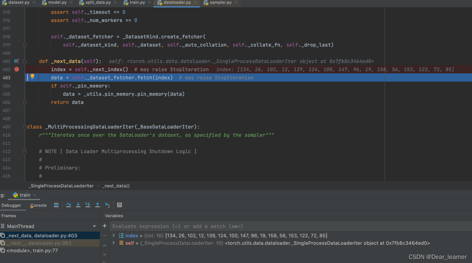
Task: Click the _SingleProcessDataLoaderIter breadcrumb
Action: (61, 186)
